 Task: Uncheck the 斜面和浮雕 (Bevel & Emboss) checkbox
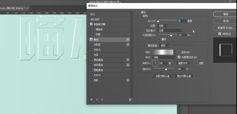[x=91, y=25]
